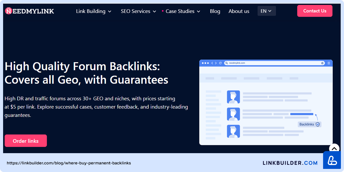The width and height of the screenshot is (344, 172).
Task: Click the needmylink.com address bar in the illustration
Action: click(x=275, y=63)
